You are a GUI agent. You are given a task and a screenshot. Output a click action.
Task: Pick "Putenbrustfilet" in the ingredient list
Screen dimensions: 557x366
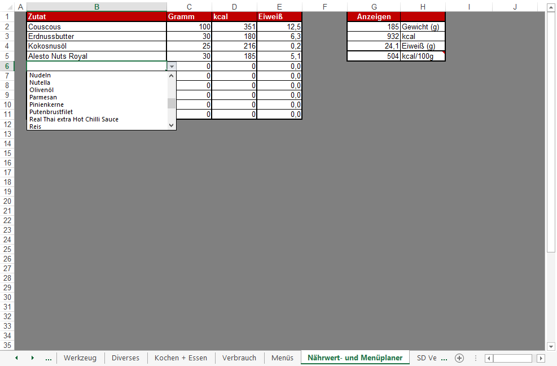coord(51,112)
